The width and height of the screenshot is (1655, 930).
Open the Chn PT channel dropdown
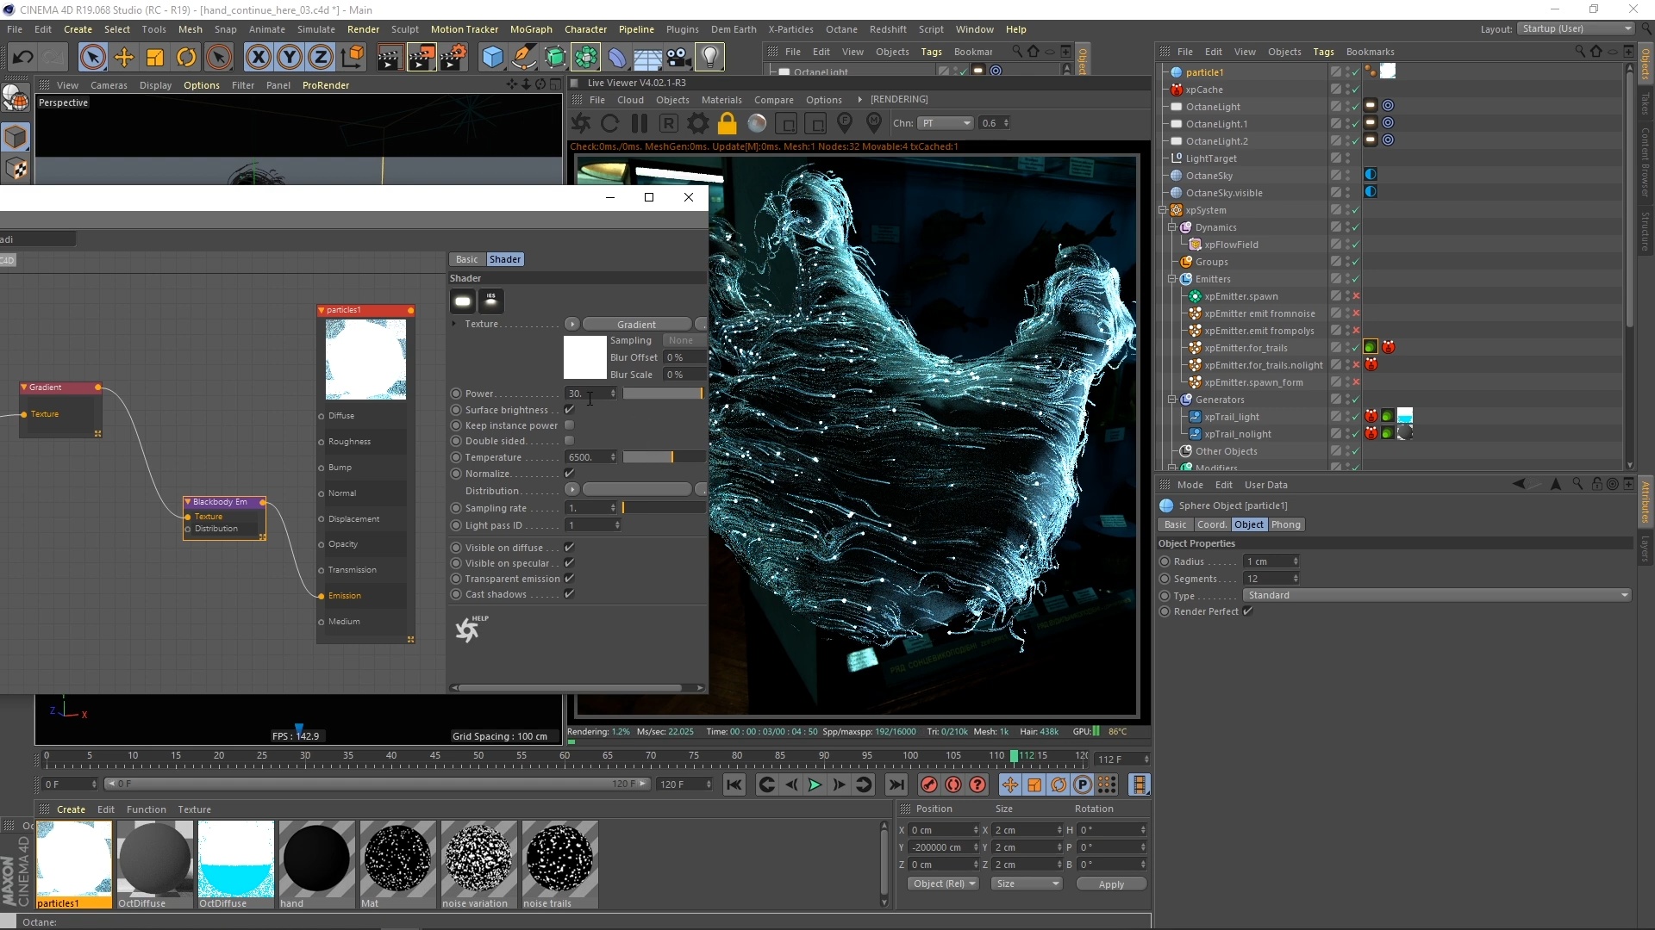(x=946, y=123)
